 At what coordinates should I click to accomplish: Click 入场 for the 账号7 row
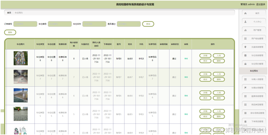(x=219, y=74)
